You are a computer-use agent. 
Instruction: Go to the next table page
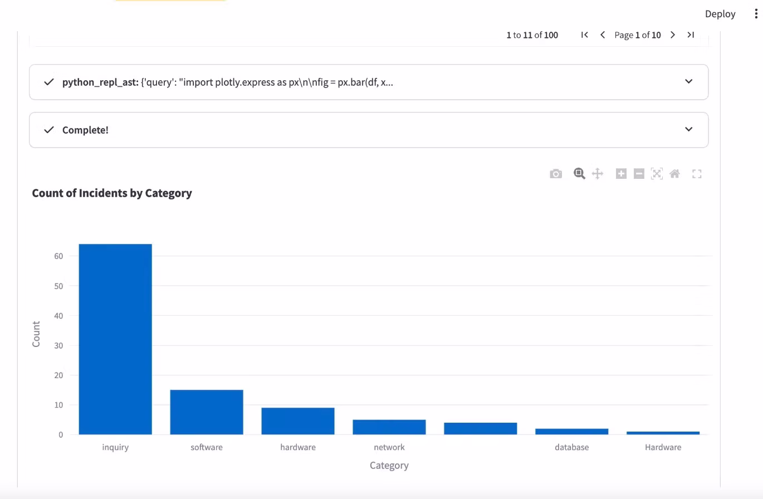coord(673,35)
